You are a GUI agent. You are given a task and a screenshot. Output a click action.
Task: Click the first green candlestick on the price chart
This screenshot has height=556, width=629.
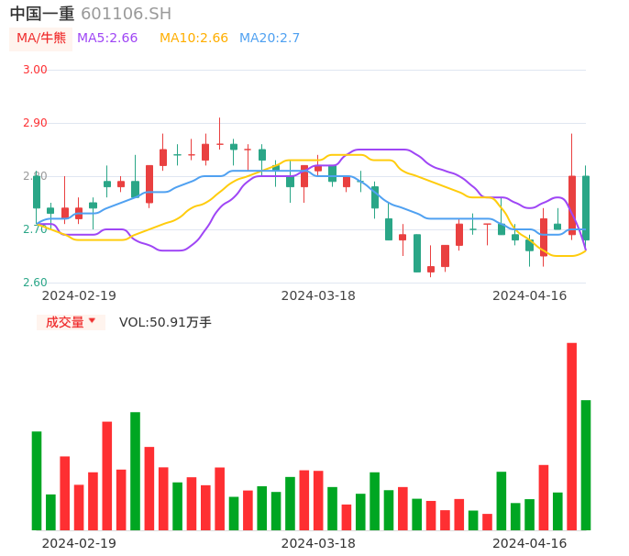(37, 192)
